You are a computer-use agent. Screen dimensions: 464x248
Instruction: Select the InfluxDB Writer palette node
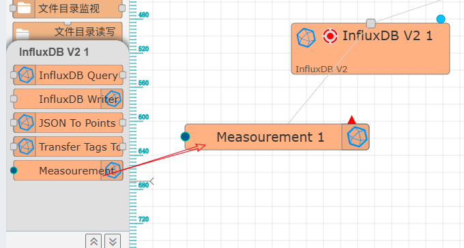tap(68, 99)
